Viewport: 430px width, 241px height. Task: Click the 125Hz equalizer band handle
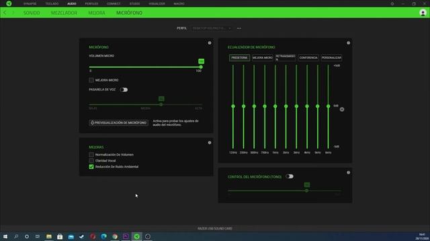point(233,106)
